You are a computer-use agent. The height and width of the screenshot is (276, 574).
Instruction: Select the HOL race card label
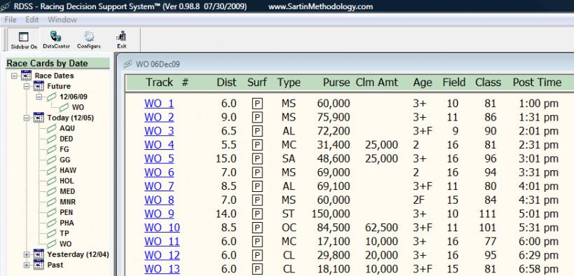(x=66, y=181)
